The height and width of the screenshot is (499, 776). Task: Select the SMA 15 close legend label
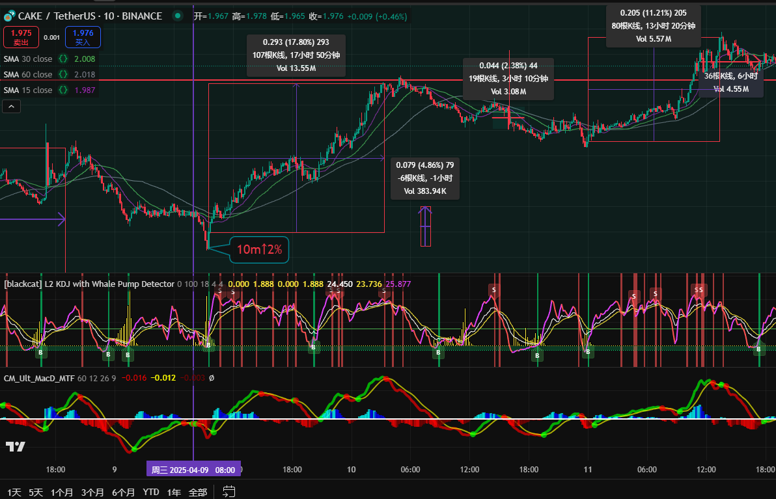pyautogui.click(x=28, y=90)
